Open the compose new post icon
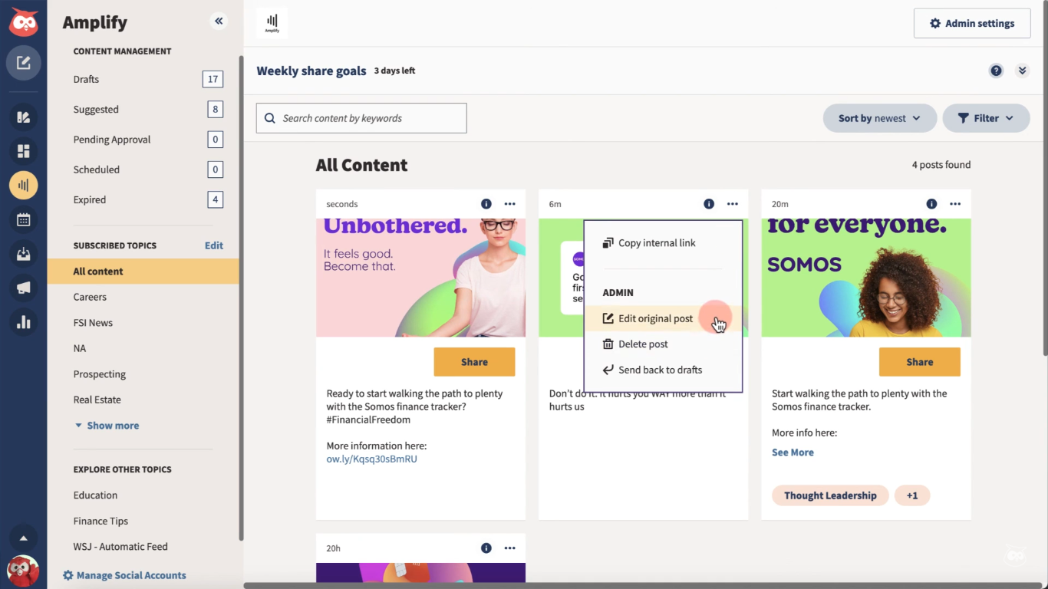Screen dimensions: 1048x589 (24, 63)
